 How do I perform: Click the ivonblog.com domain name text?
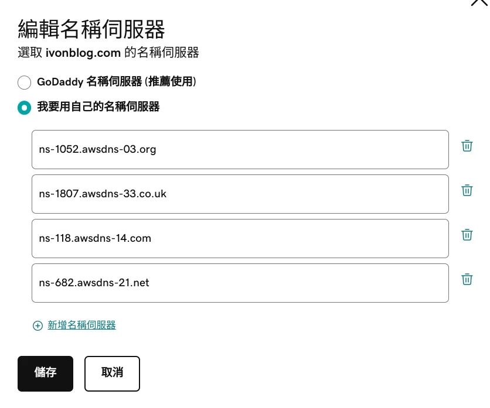[83, 53]
